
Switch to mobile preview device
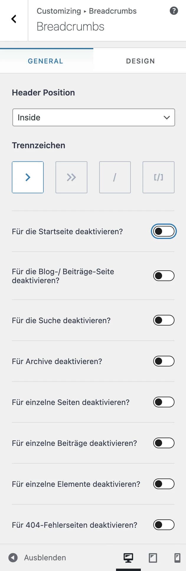177,558
